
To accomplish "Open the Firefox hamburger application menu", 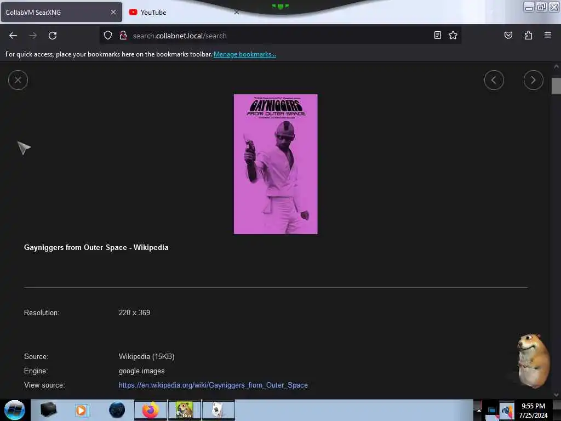I will (x=547, y=35).
